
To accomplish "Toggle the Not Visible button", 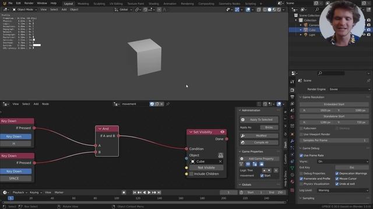I will tap(206, 168).
